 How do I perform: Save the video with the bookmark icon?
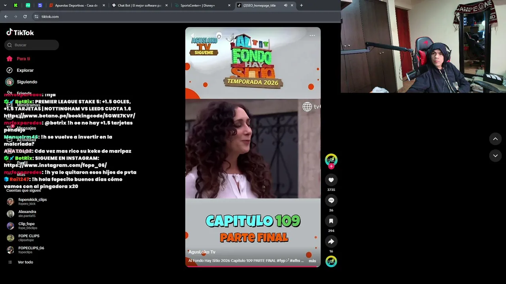point(331,221)
